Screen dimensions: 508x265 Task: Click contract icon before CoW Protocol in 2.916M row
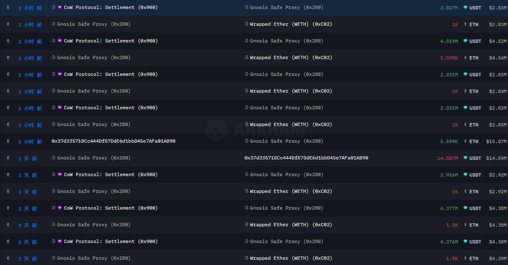tap(53, 175)
